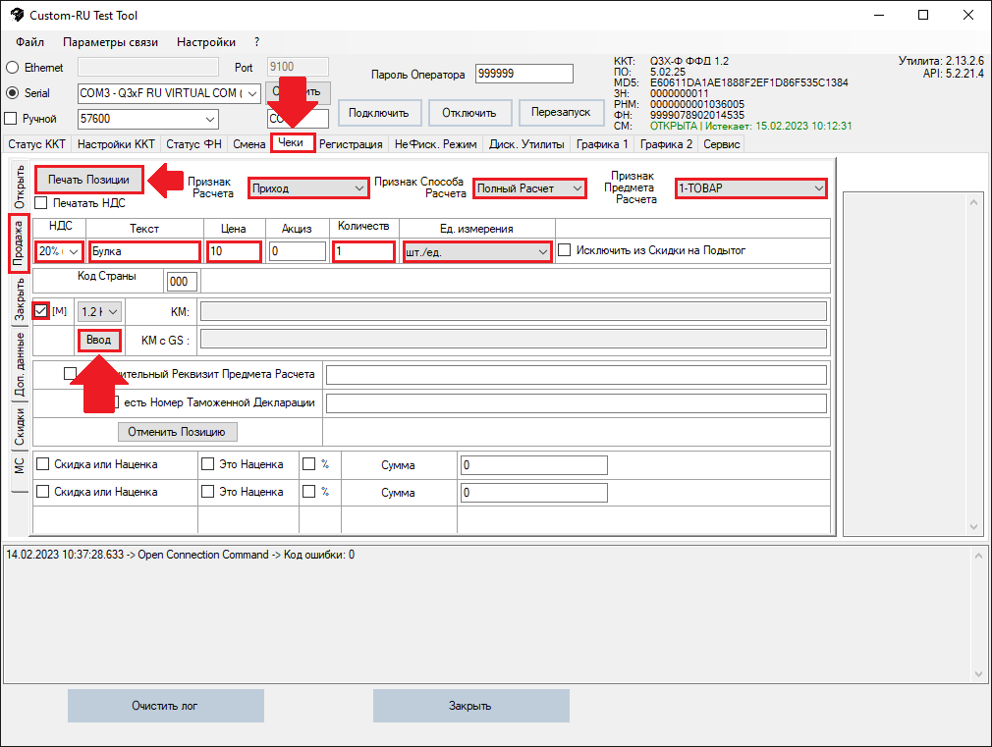Open the Файл menu
Screen dimensions: 992x747
(x=29, y=42)
